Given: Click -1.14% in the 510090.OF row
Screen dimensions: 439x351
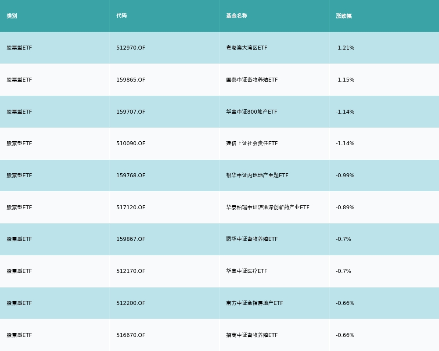Looking at the screenshot, I should [345, 143].
